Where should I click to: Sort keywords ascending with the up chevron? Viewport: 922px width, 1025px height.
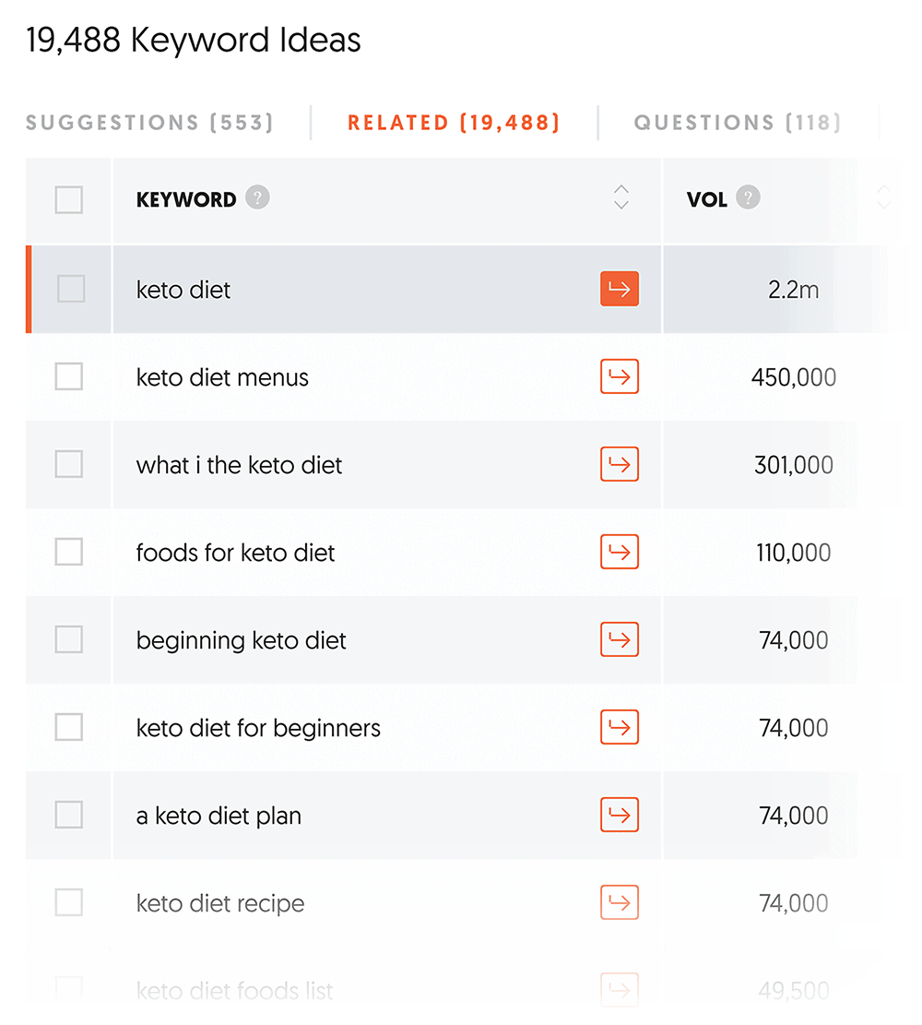click(x=621, y=191)
